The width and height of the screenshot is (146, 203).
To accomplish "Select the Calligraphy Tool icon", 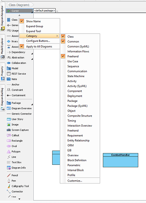I will pos(9,186).
